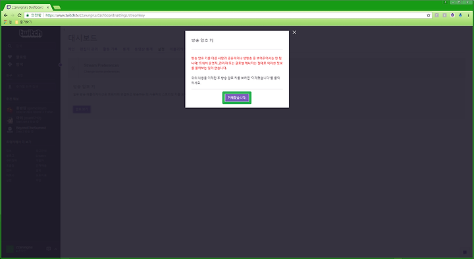Viewport: 474px width, 259px height.
Task: Click the second gray extension icon
Action: [x=444, y=15]
